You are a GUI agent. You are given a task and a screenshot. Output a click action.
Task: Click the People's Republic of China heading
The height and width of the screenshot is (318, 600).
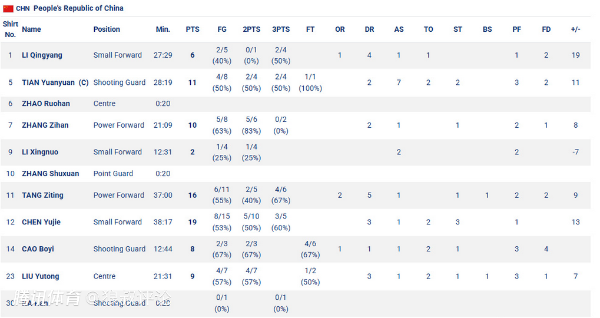pos(78,8)
